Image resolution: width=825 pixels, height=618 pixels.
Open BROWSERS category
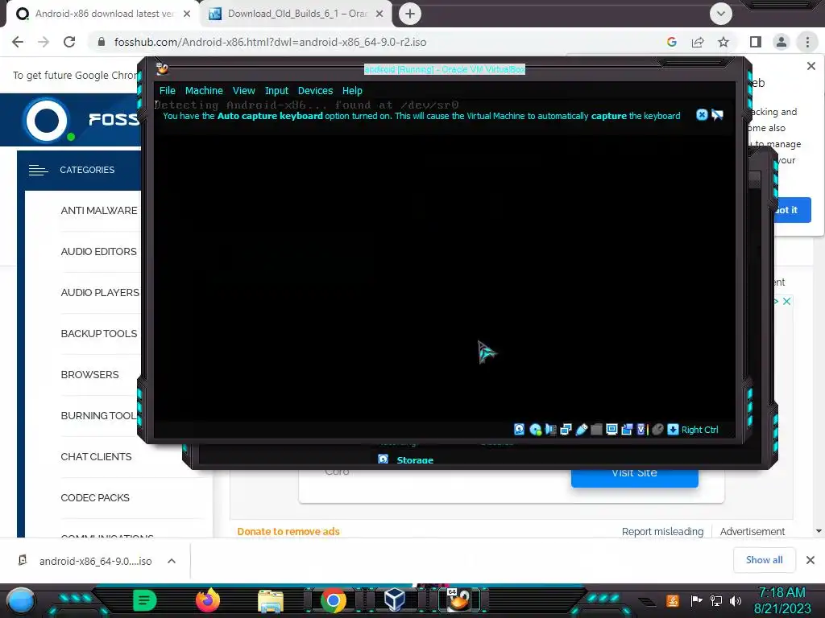90,374
